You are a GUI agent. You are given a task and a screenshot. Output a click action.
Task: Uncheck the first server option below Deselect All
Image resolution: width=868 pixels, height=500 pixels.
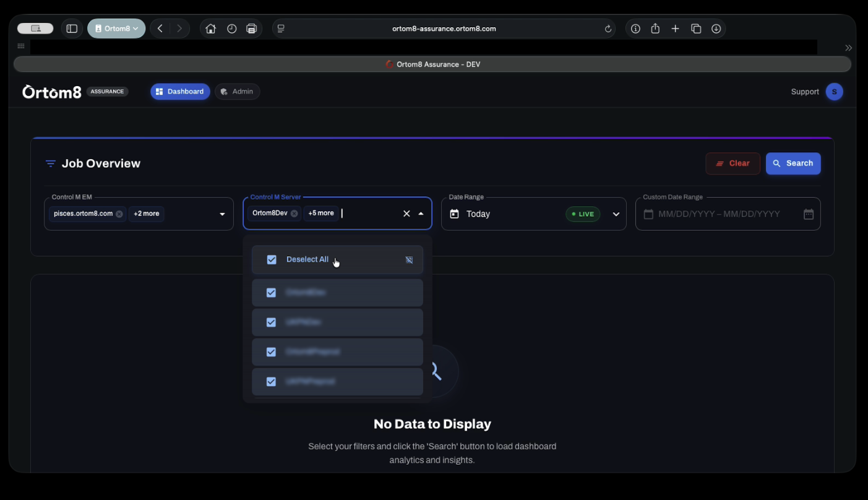point(271,293)
